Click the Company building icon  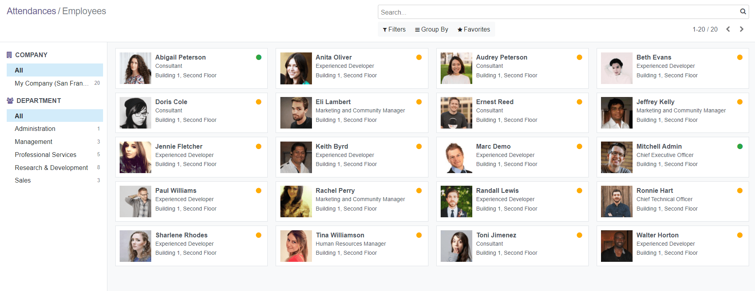9,55
